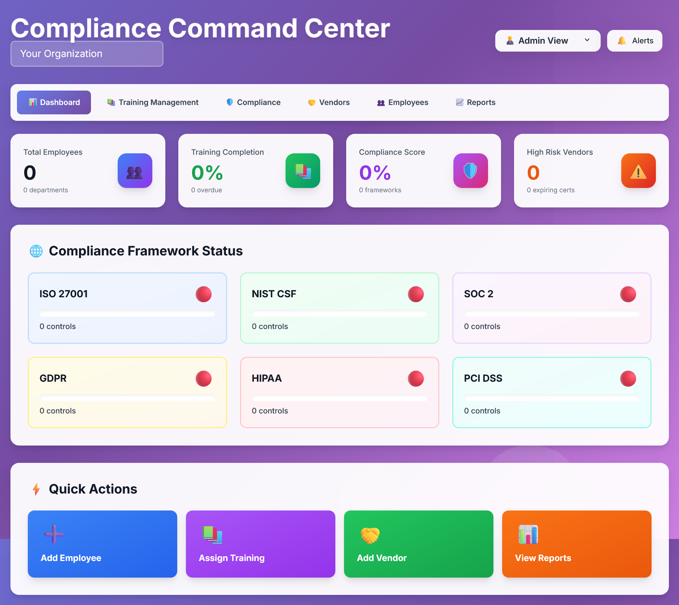Screen dimensions: 679x605
Task: Switch to the Vendors tab
Action: pos(328,102)
